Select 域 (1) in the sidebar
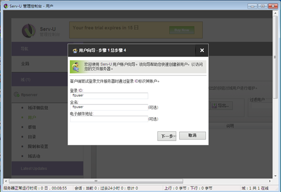 pyautogui.click(x=40, y=79)
